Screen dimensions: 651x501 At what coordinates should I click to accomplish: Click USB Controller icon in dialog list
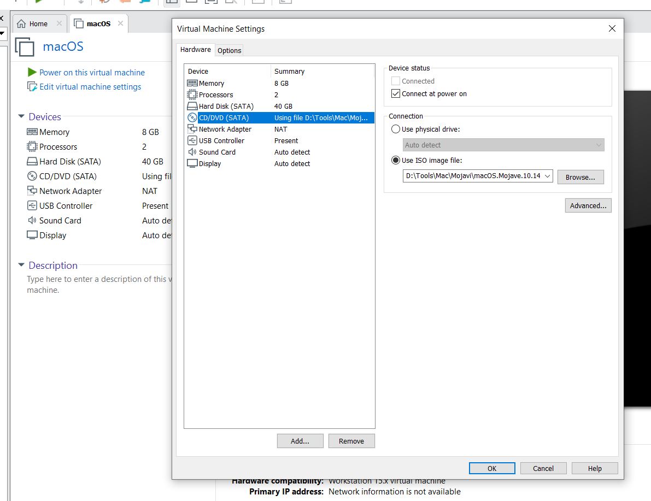click(192, 141)
